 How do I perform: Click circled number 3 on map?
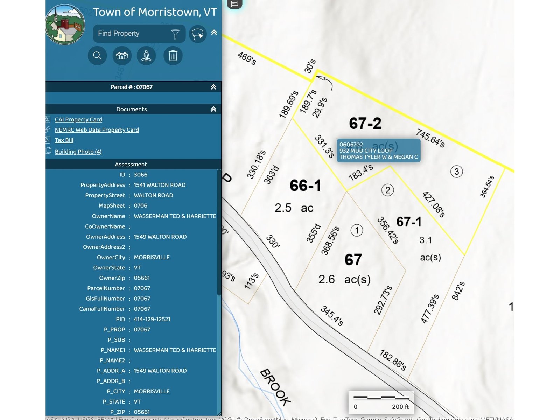[456, 171]
